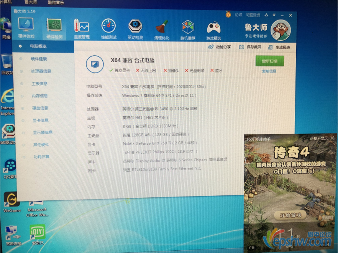Click the Windows 7 旗舰版 operating system text
338x253 pixels.
pyautogui.click(x=159, y=96)
